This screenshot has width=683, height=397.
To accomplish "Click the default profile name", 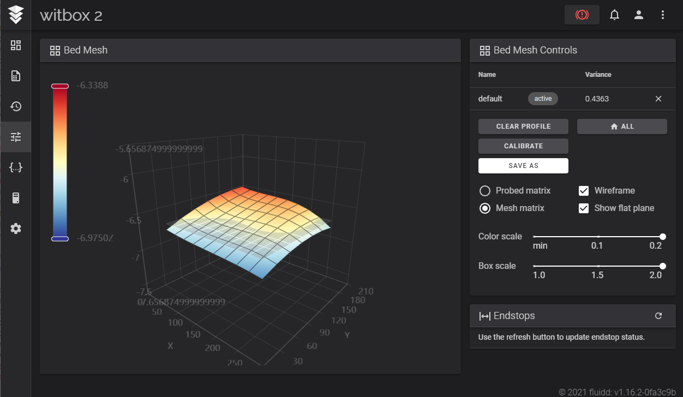I will (490, 99).
